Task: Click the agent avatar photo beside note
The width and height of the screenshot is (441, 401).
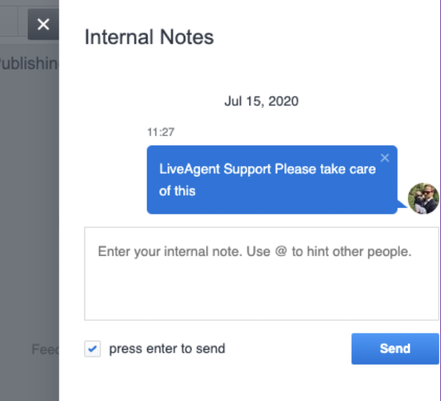Action: pos(423,198)
